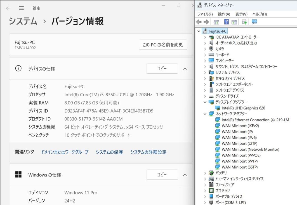Screen dimensions: 297x205
Task: Select the ポート (COM と LPT) category
Action: coord(230,202)
